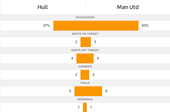
Task: Click the orange shots on target bar
Action: (85, 42)
